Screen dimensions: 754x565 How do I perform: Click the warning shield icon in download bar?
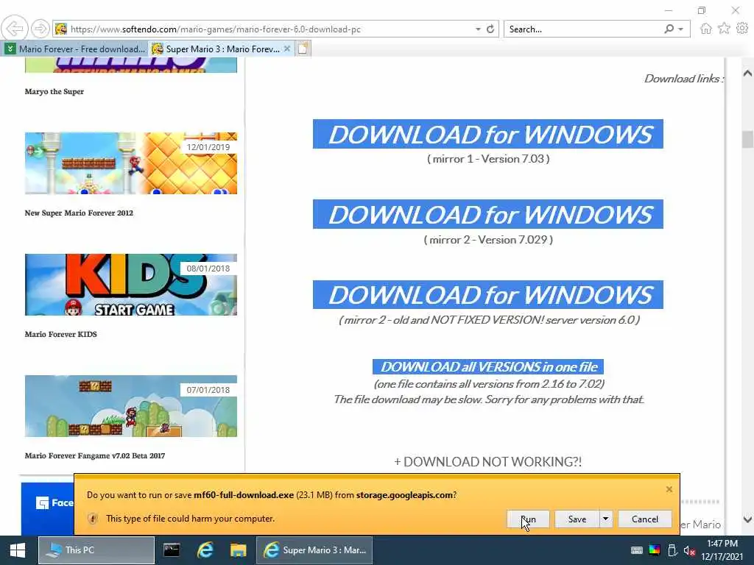click(x=92, y=519)
